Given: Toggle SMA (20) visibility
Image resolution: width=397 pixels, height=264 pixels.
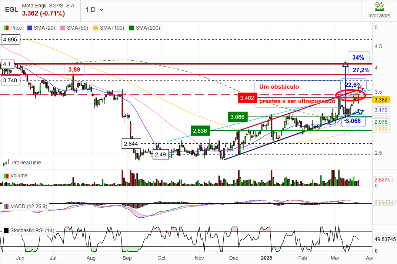Looking at the screenshot, I should click(41, 28).
